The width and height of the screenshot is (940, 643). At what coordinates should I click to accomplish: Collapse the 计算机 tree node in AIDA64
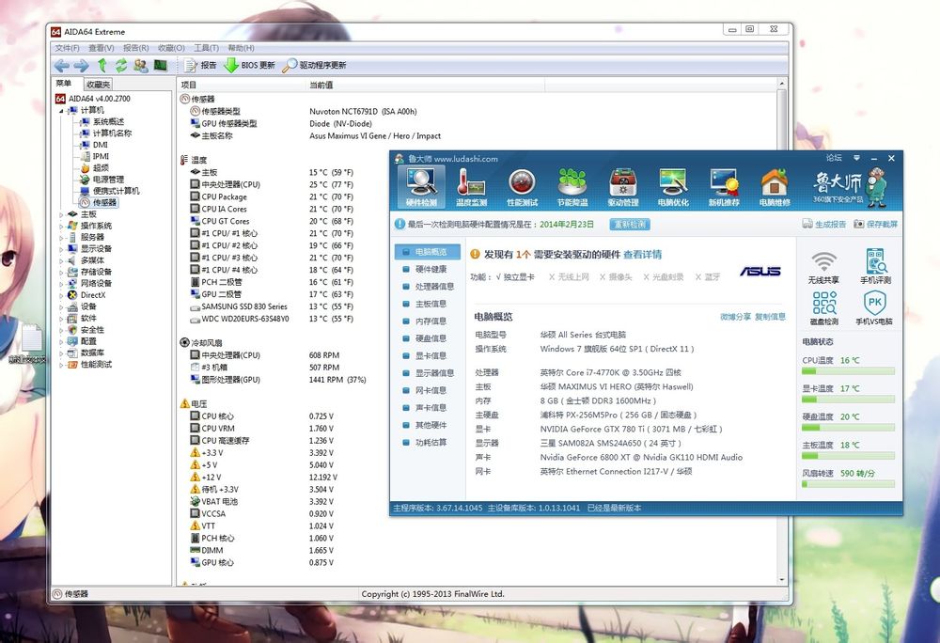coord(61,111)
